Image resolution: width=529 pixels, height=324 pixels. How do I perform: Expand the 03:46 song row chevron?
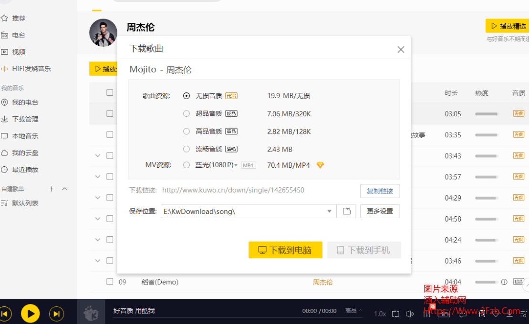point(98,261)
